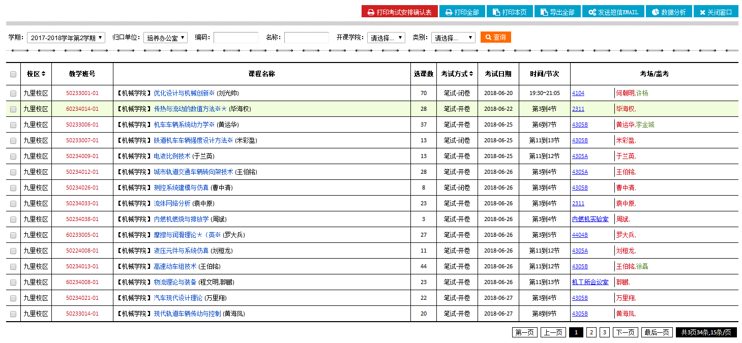Check the row for class 50233001-01

(13, 93)
